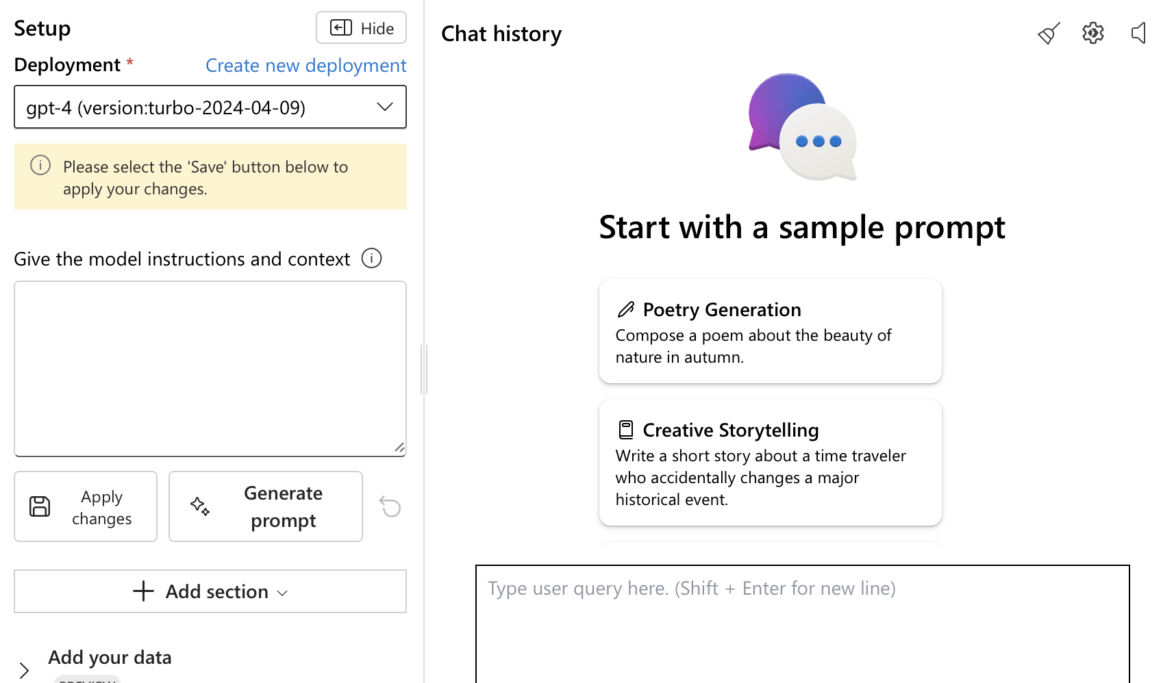Click the panel divider splitter handle
The height and width of the screenshot is (683, 1174).
[x=424, y=370]
